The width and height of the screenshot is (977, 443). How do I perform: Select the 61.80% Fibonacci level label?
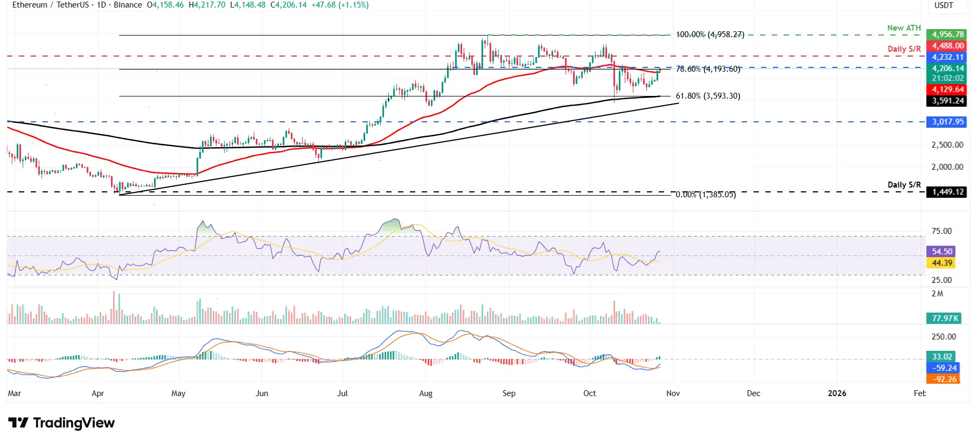pyautogui.click(x=708, y=96)
